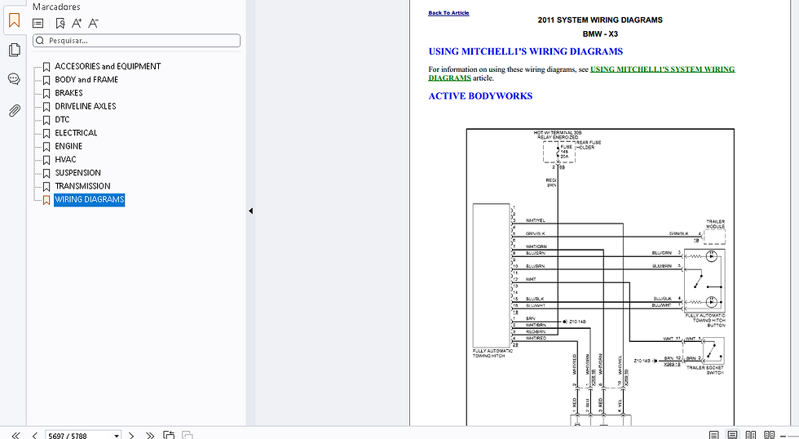Decrease bookmark text size with A- icon

(x=93, y=23)
